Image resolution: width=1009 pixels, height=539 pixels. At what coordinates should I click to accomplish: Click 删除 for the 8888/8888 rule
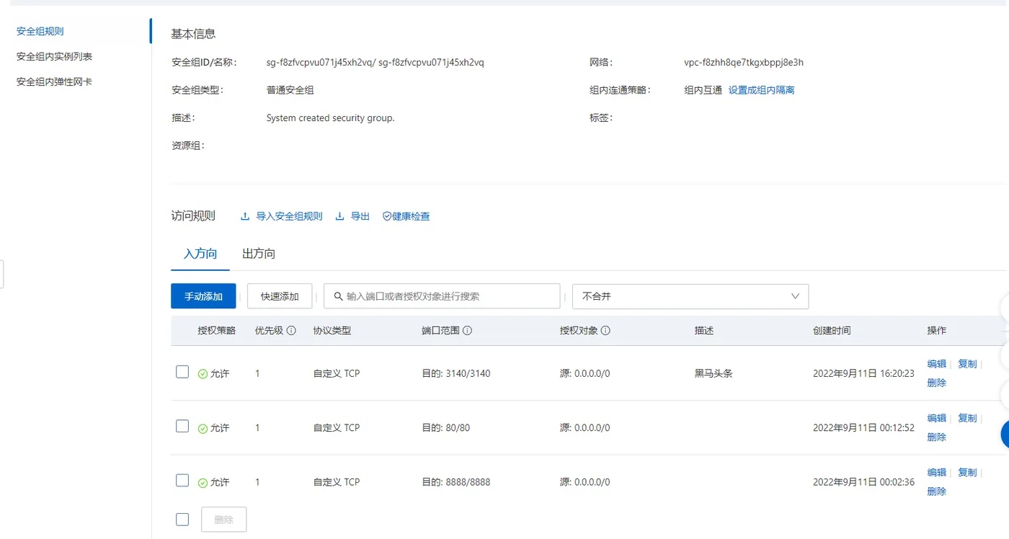936,491
